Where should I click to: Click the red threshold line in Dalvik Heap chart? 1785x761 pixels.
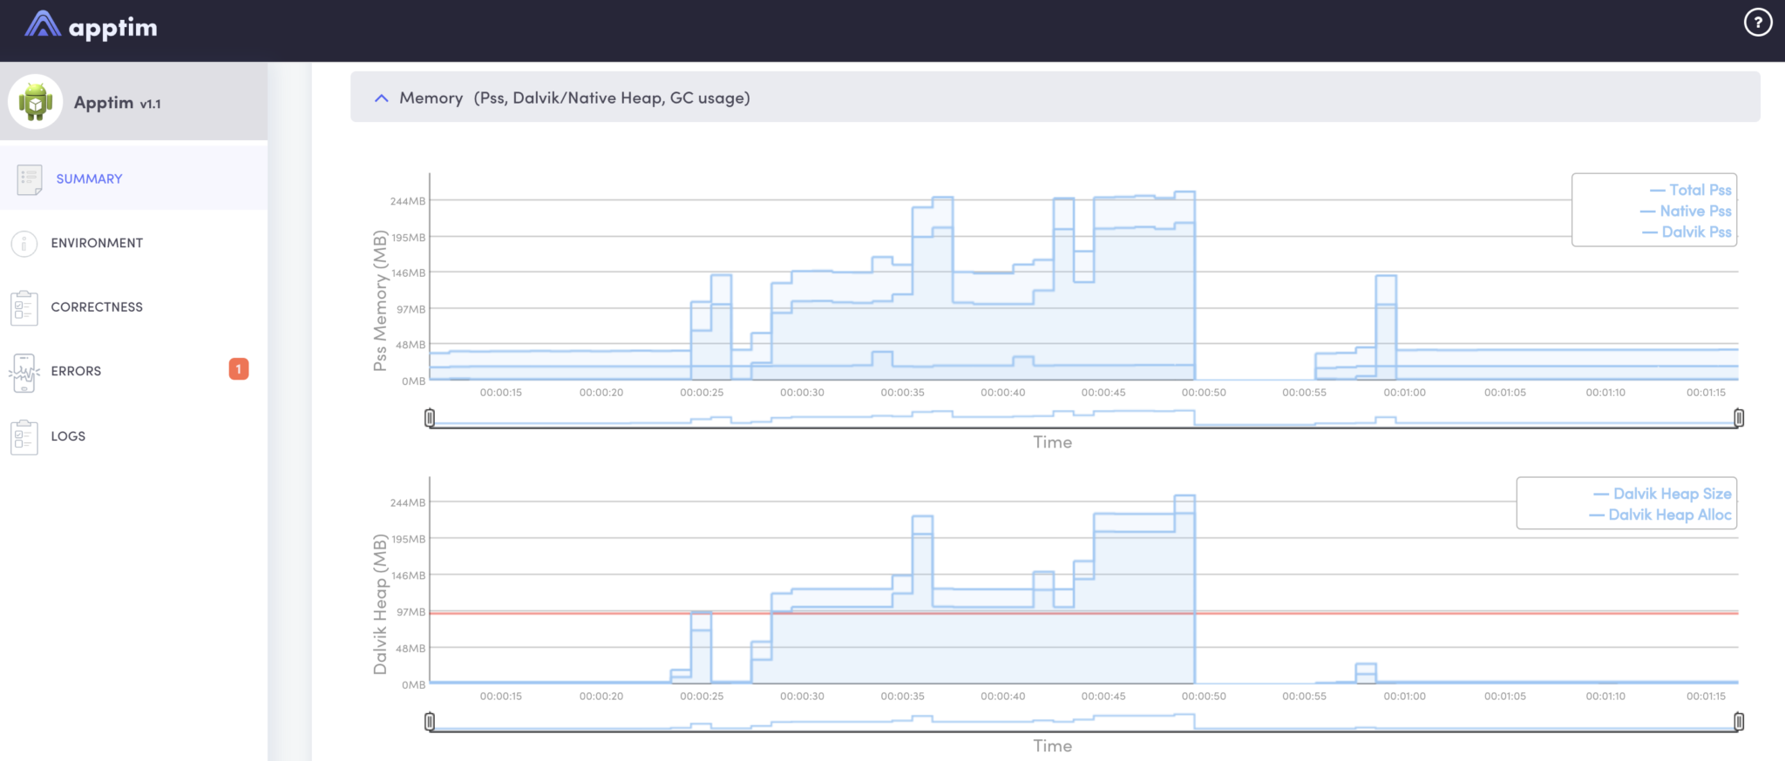coord(1084,613)
